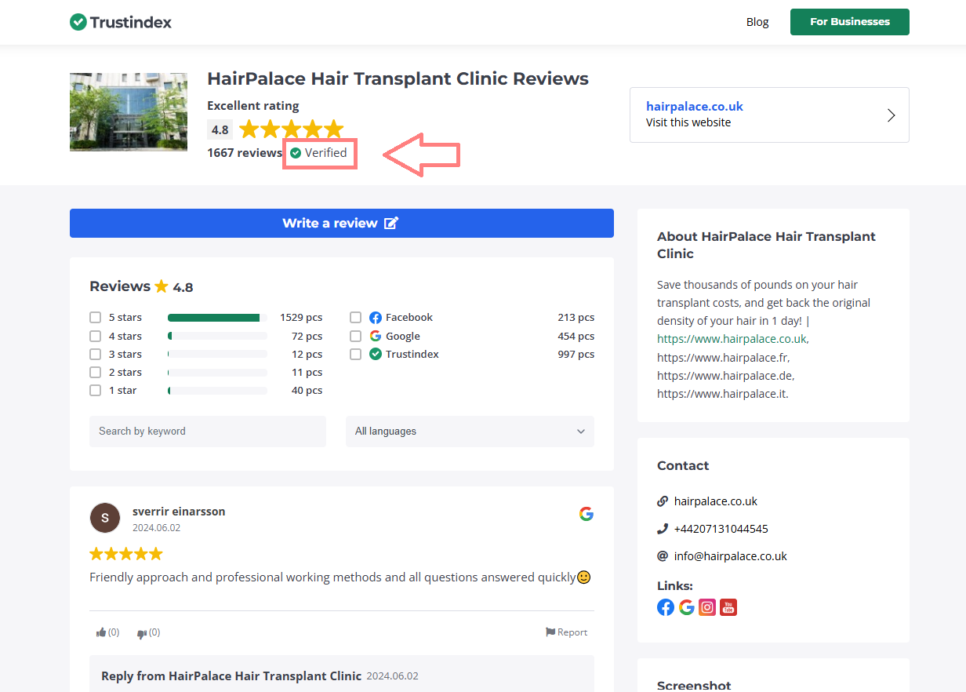Image resolution: width=966 pixels, height=692 pixels.
Task: Click the phone icon in Contact
Action: (x=663, y=529)
